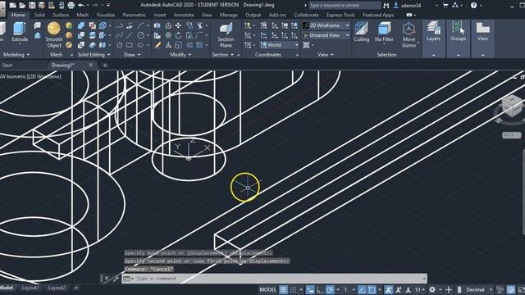Toggle the drawing grid display in status bar
The height and width of the screenshot is (295, 525).
(x=283, y=289)
